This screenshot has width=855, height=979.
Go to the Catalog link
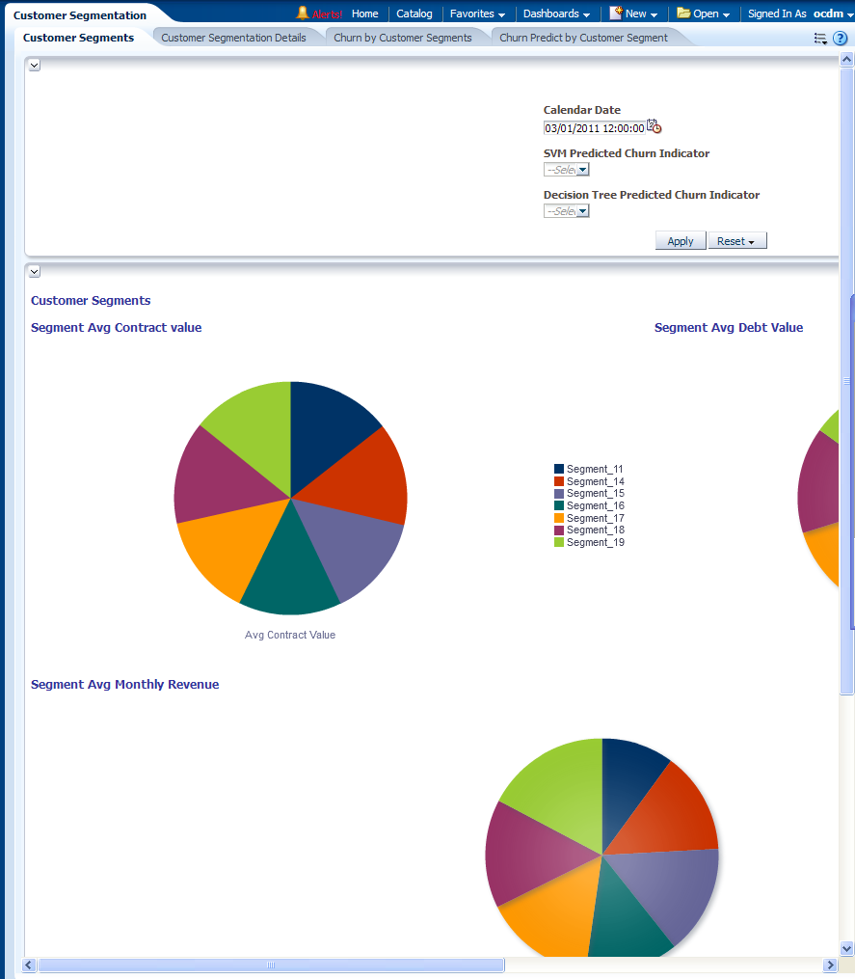click(414, 14)
